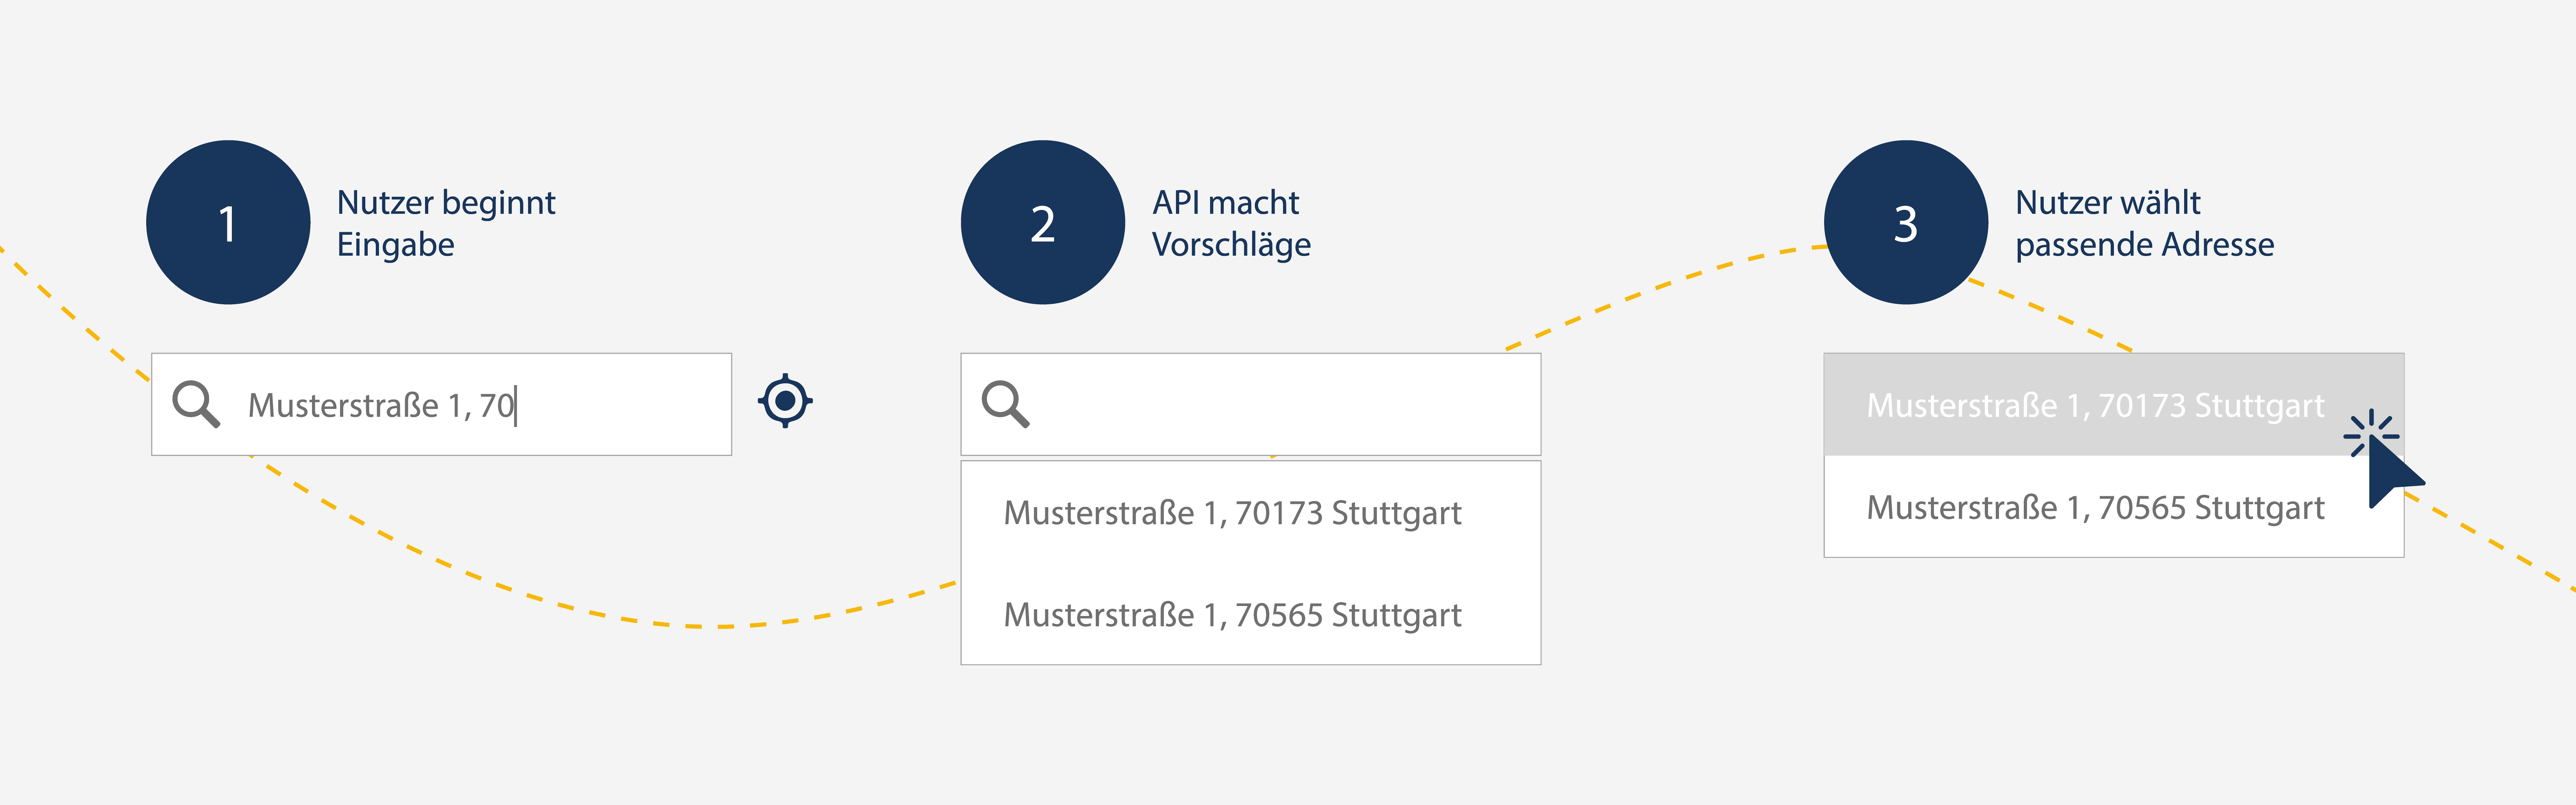Click the magnifier icon in the empty search box
The width and height of the screenshot is (2576, 805).
pyautogui.click(x=1005, y=404)
